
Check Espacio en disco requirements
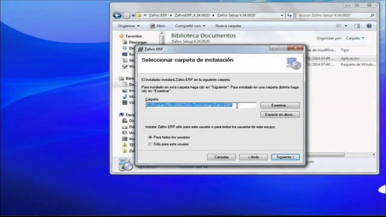(x=280, y=115)
